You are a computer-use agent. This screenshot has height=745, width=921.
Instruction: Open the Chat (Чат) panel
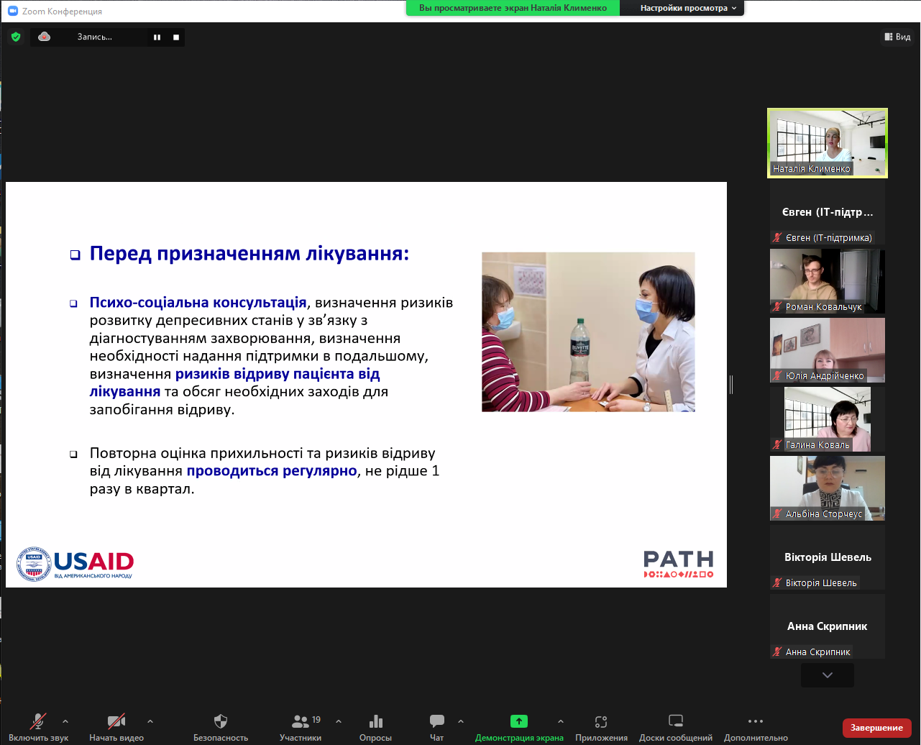pyautogui.click(x=436, y=722)
